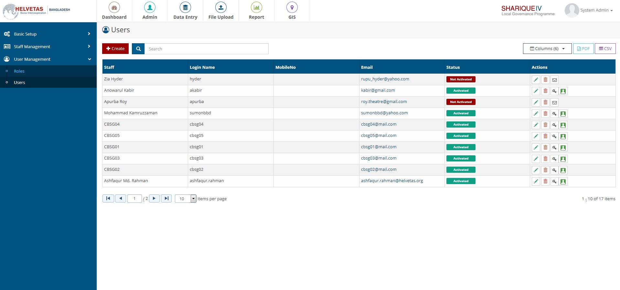The image size is (620, 290).
Task: Export table as CSV
Action: click(605, 48)
